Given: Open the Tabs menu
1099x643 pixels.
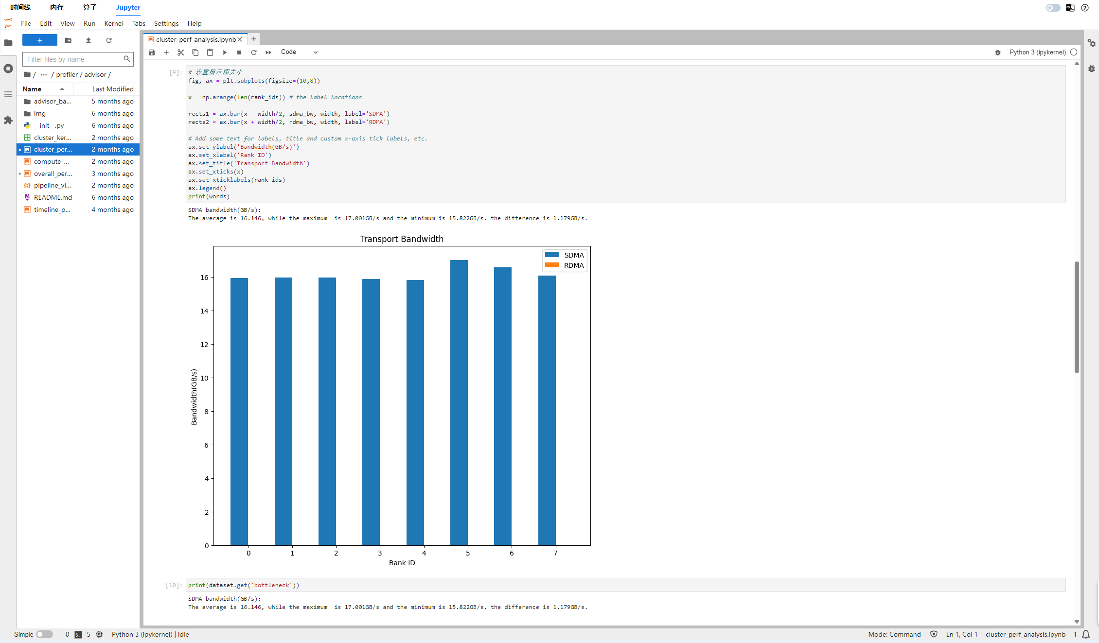Looking at the screenshot, I should coord(139,23).
